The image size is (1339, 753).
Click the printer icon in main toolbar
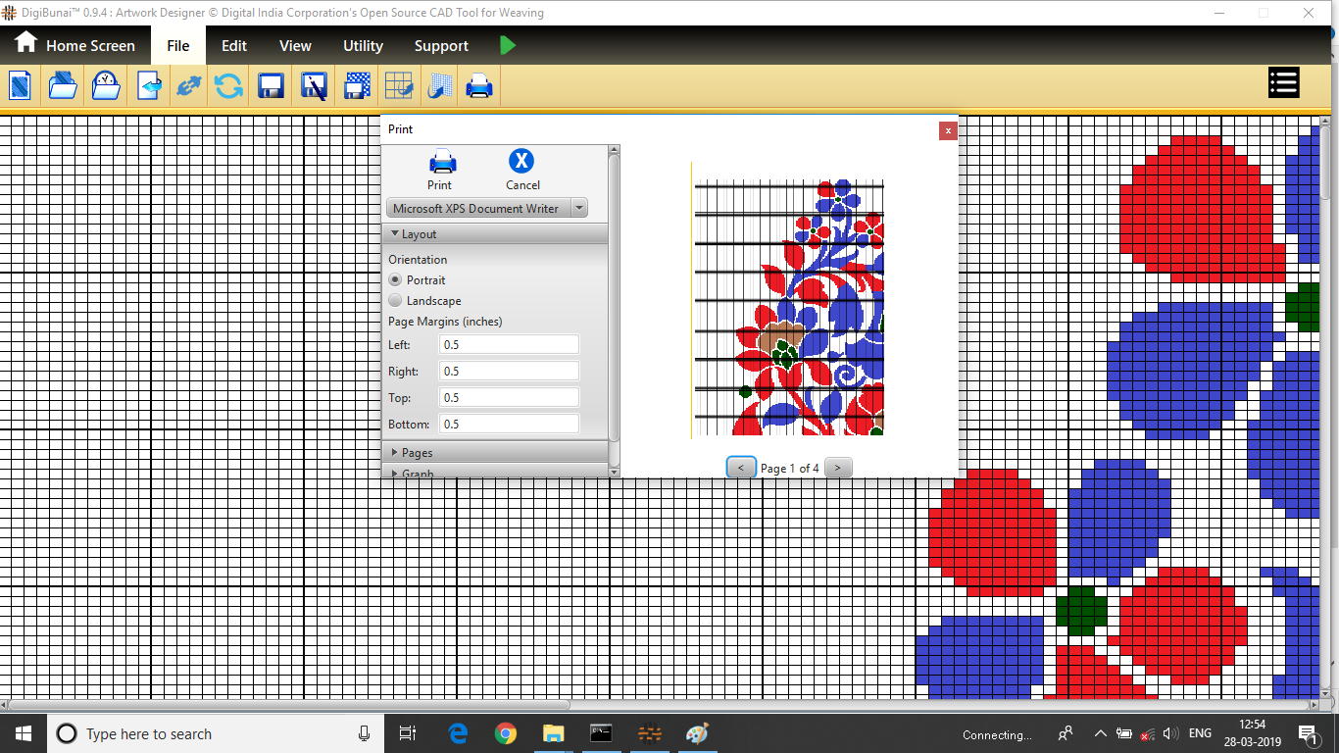coord(479,86)
